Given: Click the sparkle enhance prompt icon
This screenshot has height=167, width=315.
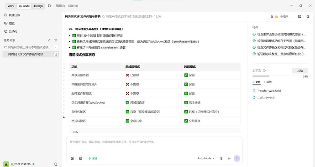Looking at the screenshot, I should [x=229, y=158].
